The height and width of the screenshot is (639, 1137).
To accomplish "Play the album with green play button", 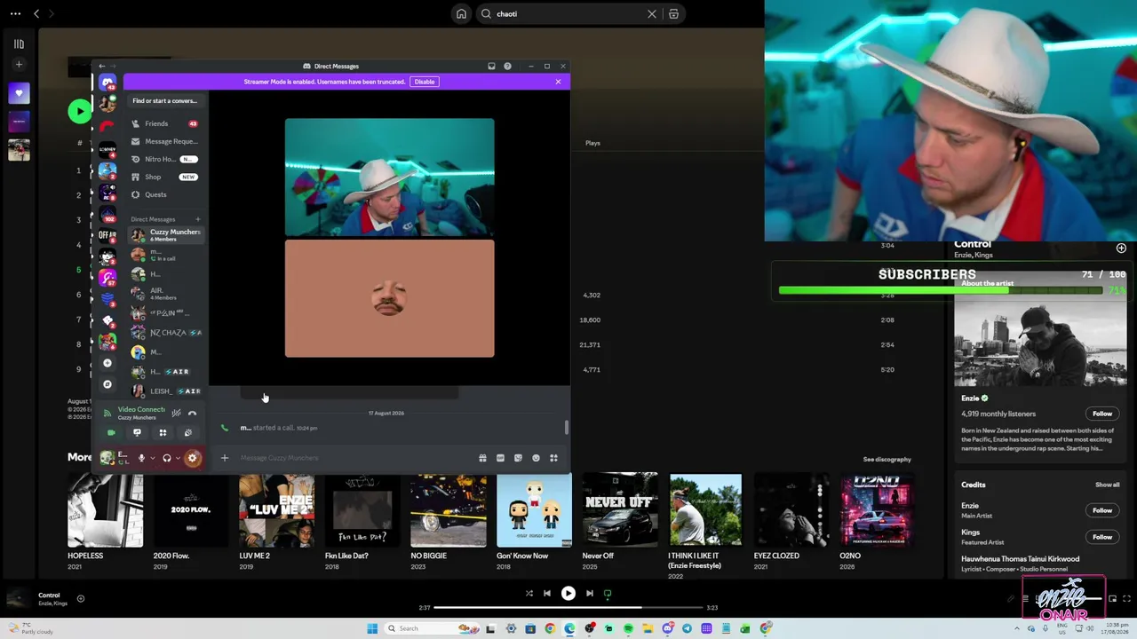I will coord(79,111).
